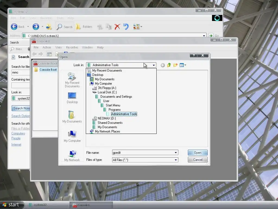Viewport: 278px width, 209px height.
Task: Click Console1 show/hide console tree icon
Action: tap(49, 54)
